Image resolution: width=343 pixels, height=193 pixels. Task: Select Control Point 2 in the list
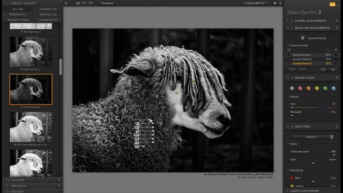coord(302,60)
